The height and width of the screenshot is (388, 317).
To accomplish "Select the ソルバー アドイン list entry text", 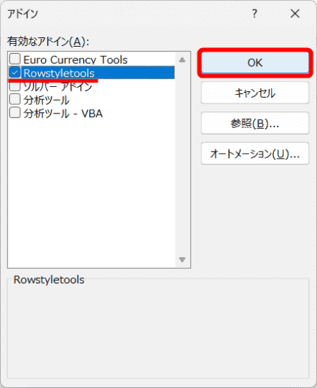I will [x=58, y=87].
